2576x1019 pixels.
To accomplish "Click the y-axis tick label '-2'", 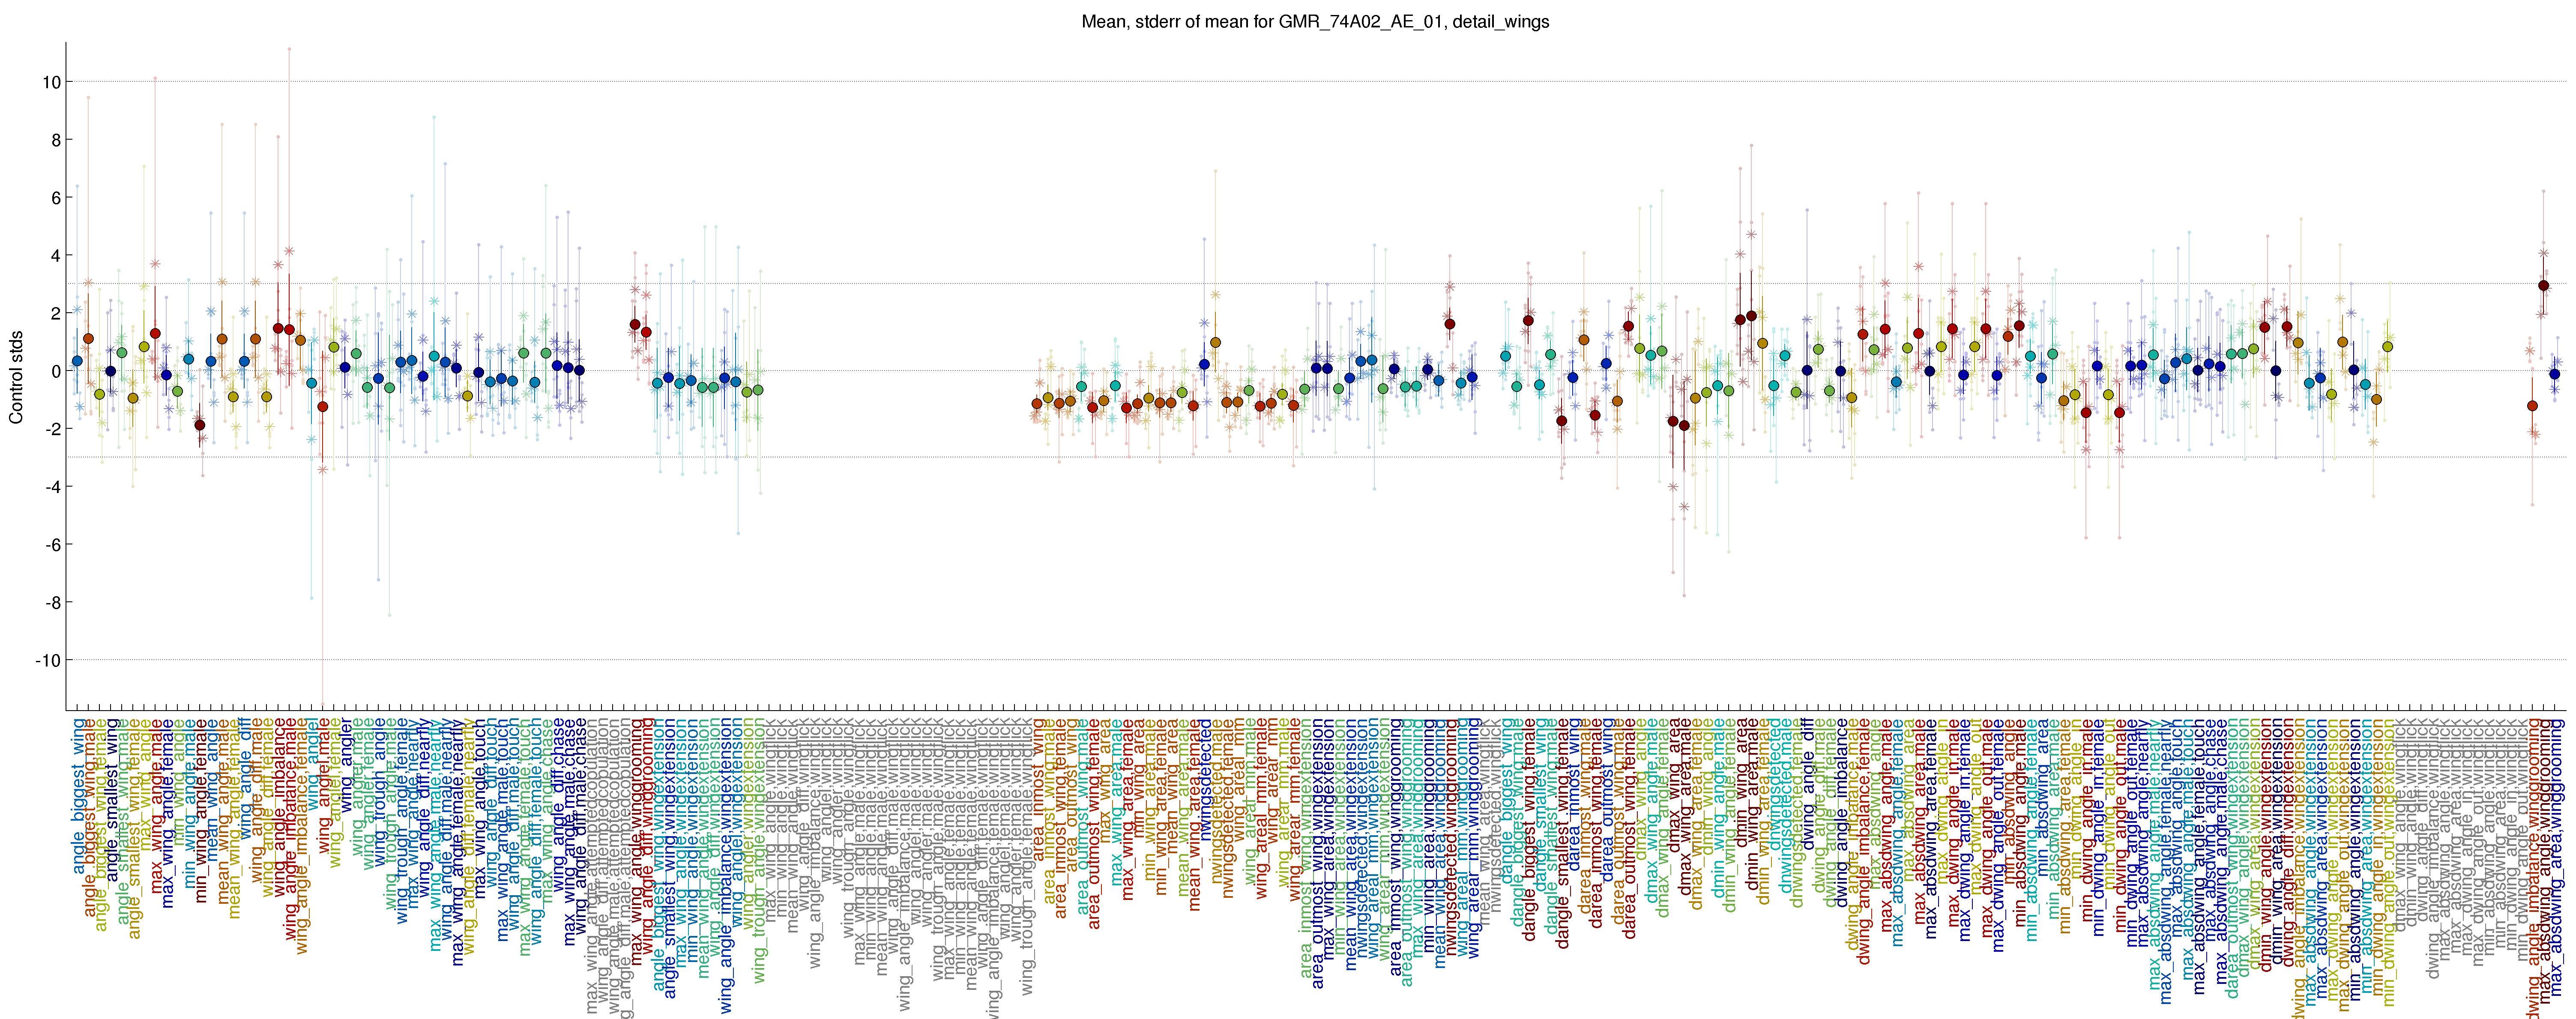I will pyautogui.click(x=53, y=429).
